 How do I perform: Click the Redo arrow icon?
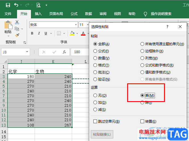27,5
